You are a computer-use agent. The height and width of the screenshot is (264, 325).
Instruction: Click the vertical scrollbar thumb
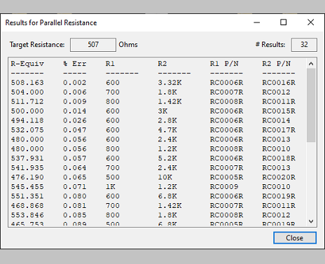pyautogui.click(x=311, y=105)
